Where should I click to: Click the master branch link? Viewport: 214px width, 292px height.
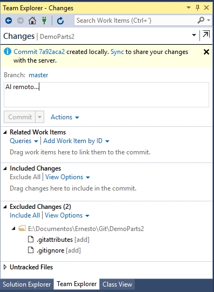[x=38, y=75]
